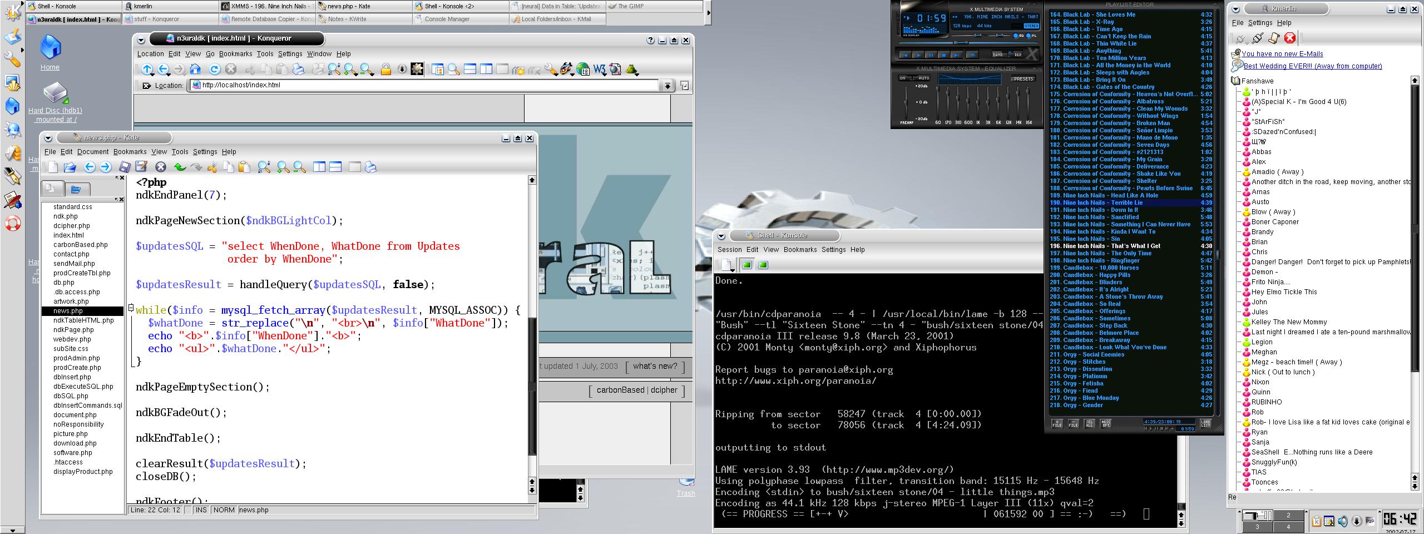This screenshot has width=1424, height=534.
Task: Open the Session menu in Konsole
Action: coord(729,250)
